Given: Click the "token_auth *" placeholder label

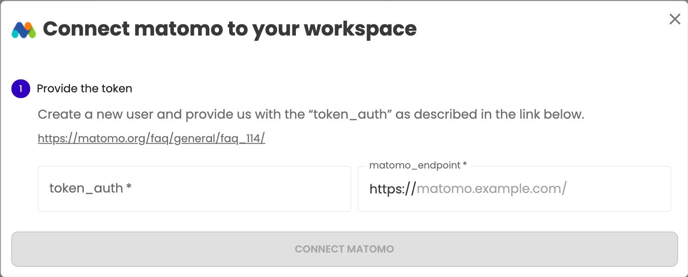Looking at the screenshot, I should (91, 188).
